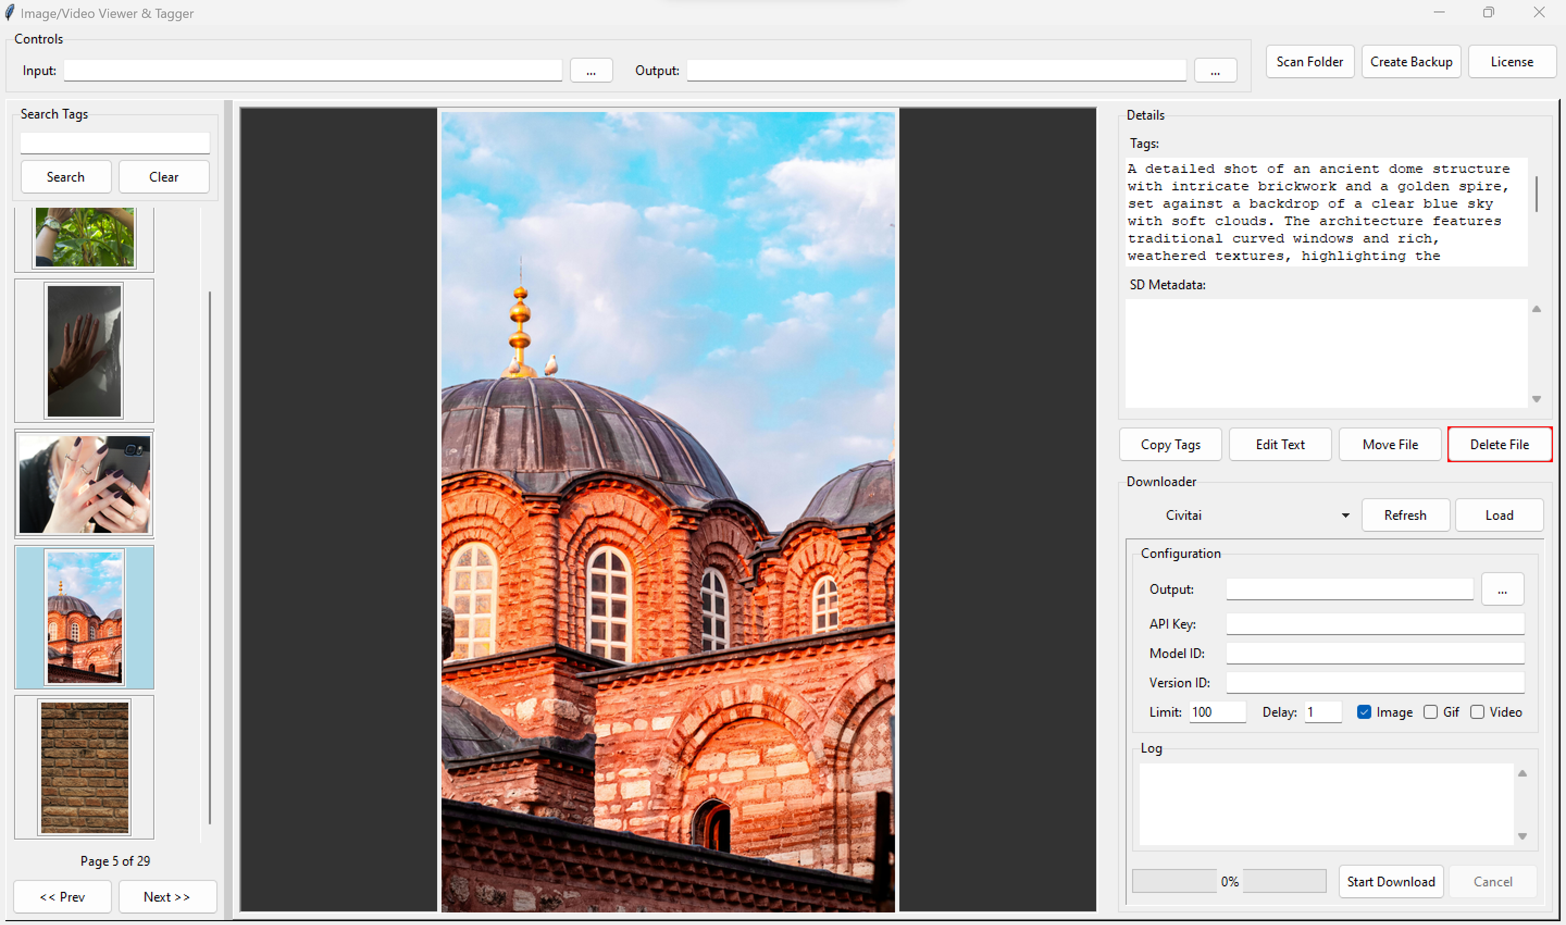Go to previous thumbnail page
This screenshot has height=925, width=1566.
point(63,896)
